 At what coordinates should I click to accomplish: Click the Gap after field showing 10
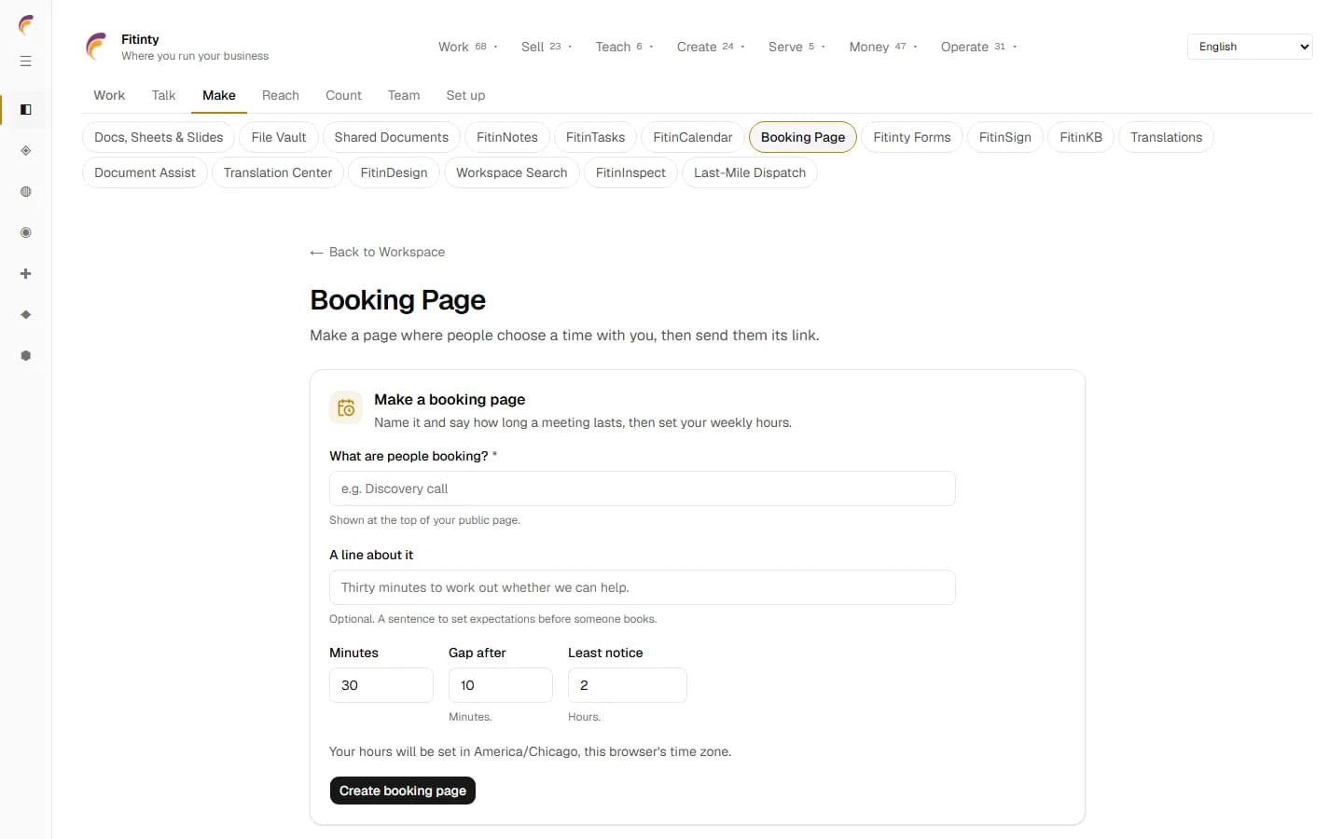click(x=501, y=685)
